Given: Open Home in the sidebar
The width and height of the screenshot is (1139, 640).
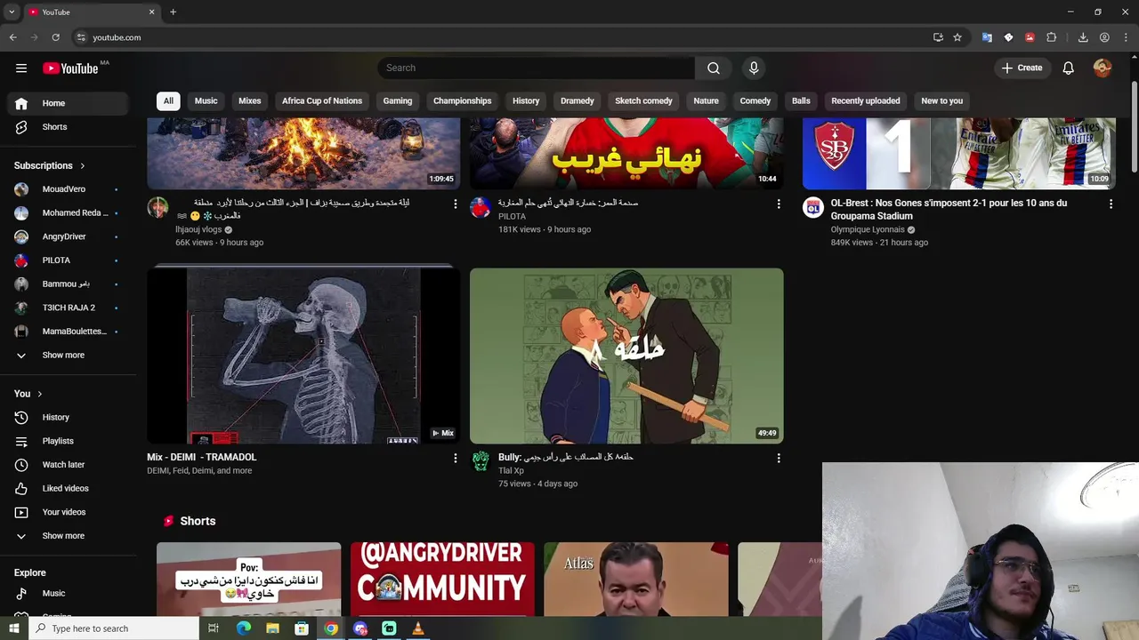Looking at the screenshot, I should [68, 103].
